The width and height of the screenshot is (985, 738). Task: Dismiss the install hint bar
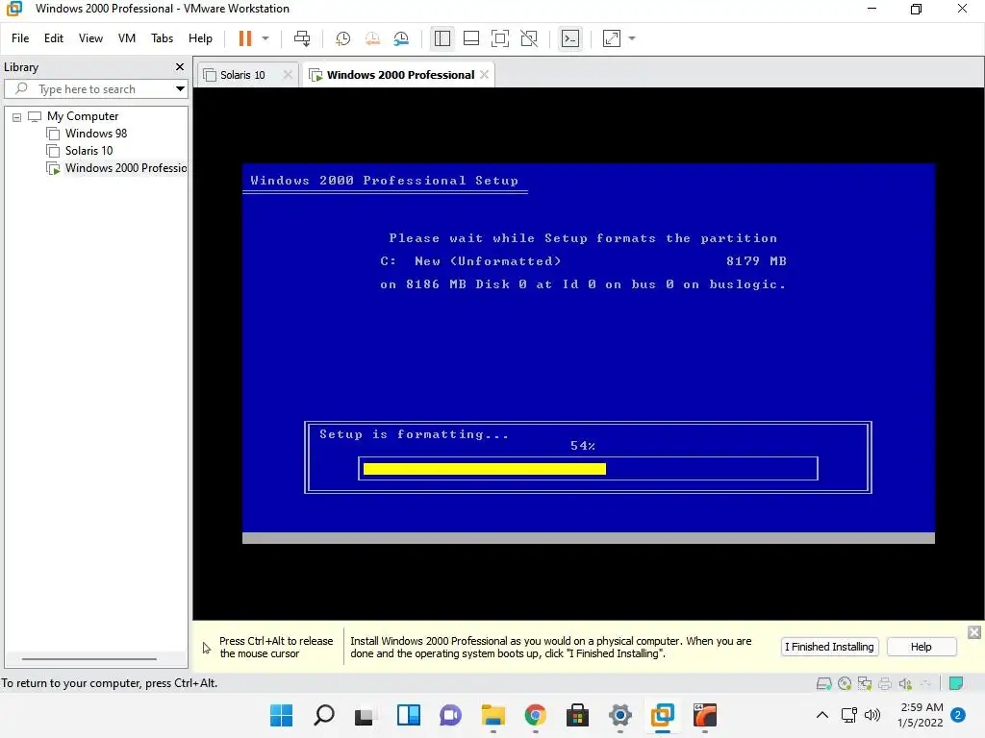(974, 632)
